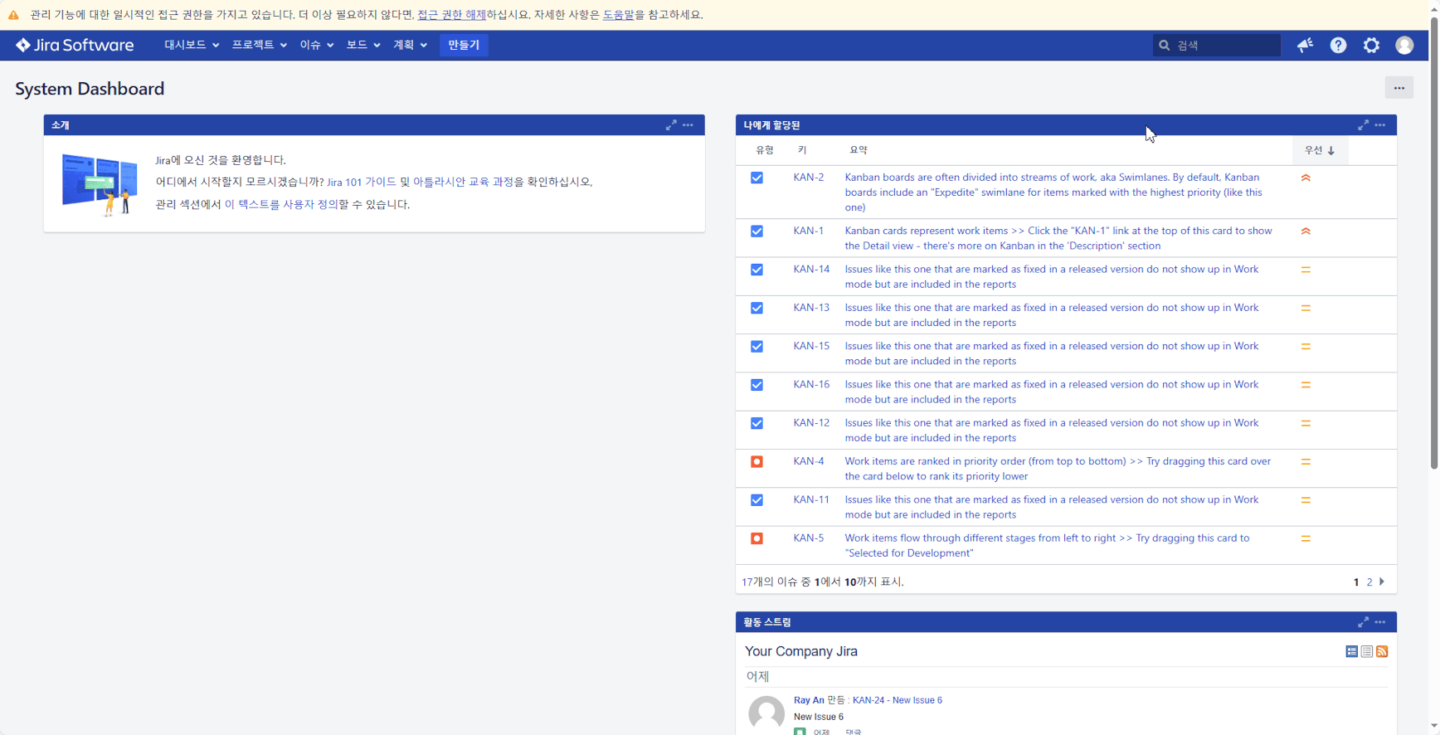Click the Your Company Jira heading
Viewport: 1440px width, 735px height.
tap(801, 651)
